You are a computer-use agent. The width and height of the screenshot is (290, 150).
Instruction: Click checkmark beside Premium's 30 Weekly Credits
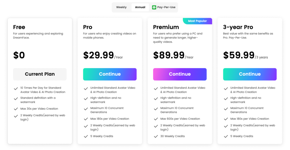coord(156,136)
